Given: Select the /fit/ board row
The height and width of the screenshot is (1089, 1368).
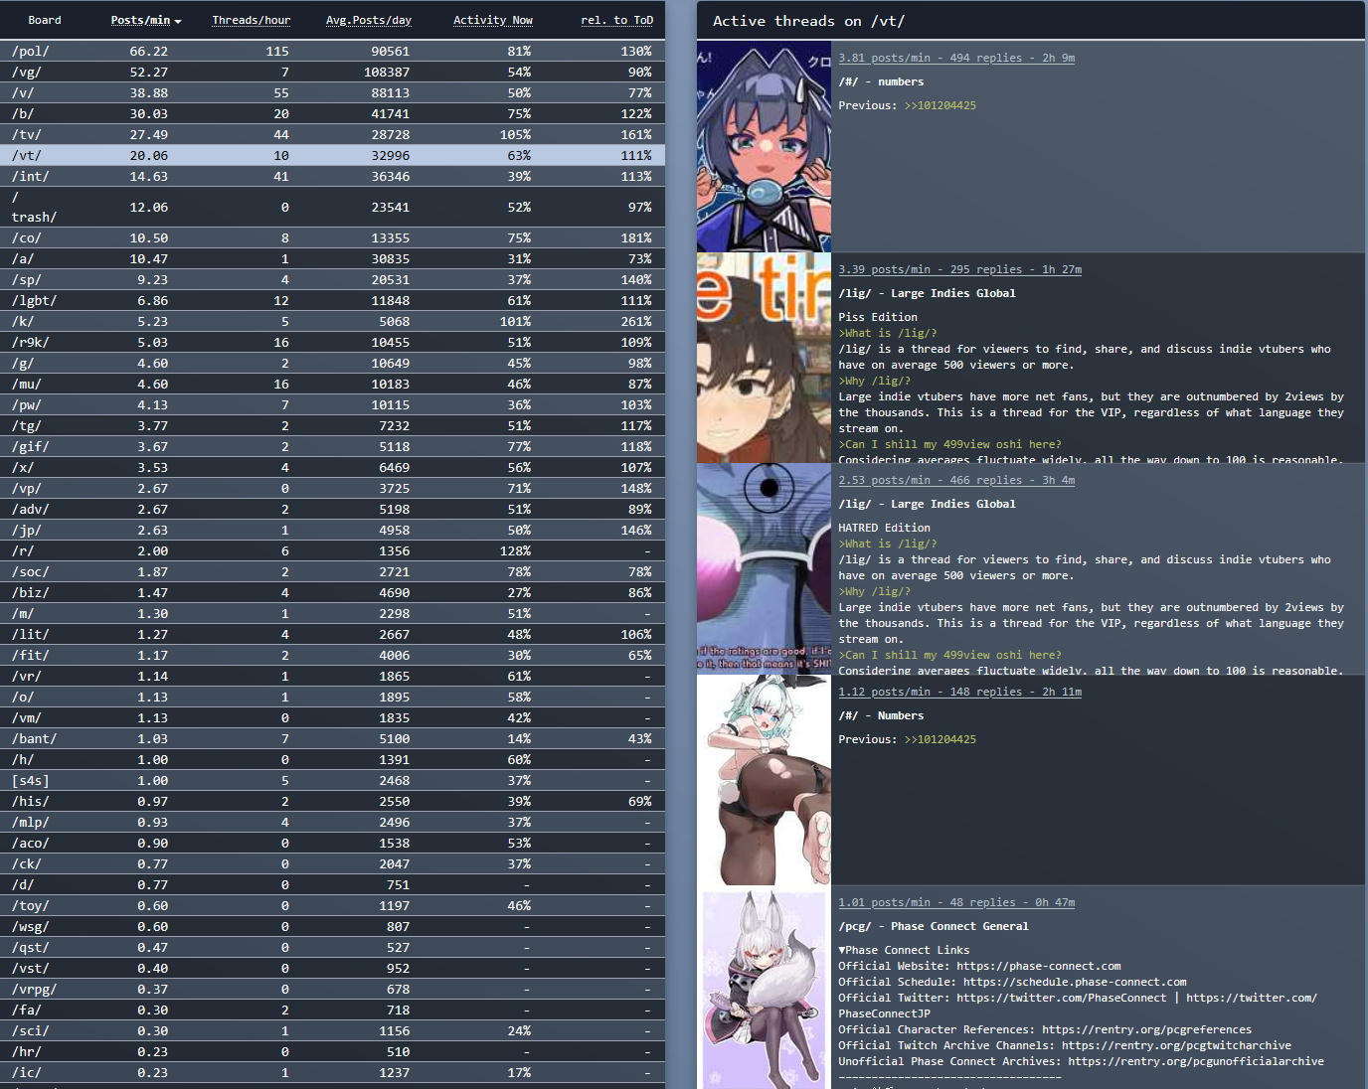Looking at the screenshot, I should (x=332, y=655).
